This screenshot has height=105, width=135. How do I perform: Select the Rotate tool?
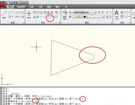click(38, 13)
